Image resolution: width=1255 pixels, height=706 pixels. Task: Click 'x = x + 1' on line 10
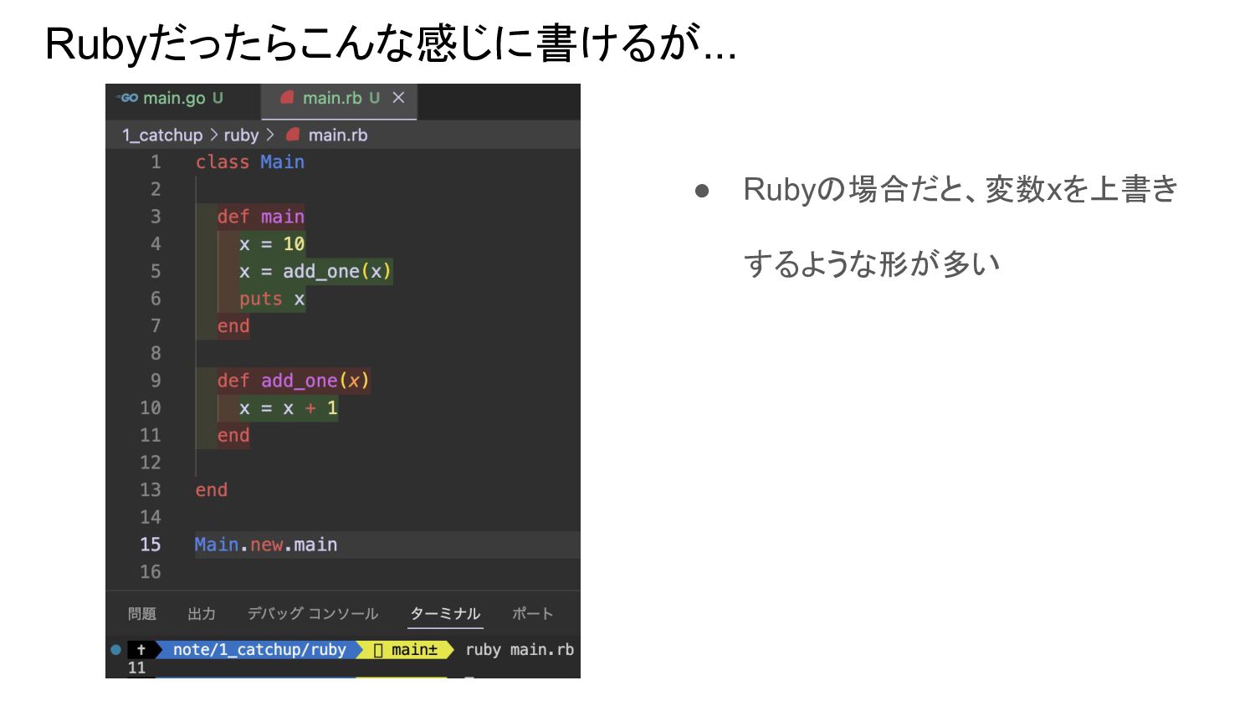[x=289, y=408]
